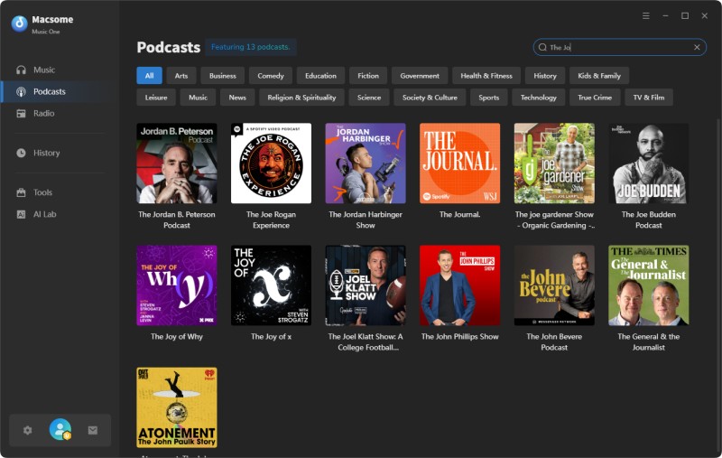Click 'The Joe Rogan Experience' title text

[x=272, y=220]
